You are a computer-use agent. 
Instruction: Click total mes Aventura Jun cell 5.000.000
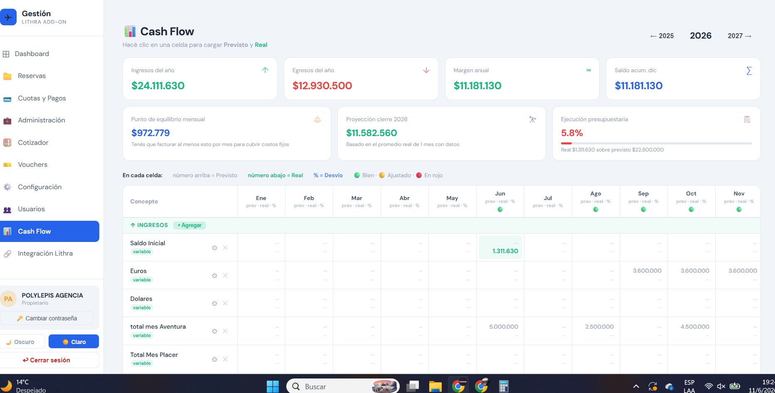tap(500, 331)
